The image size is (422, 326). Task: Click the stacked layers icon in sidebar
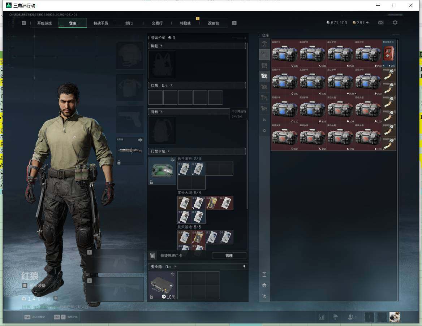[264, 285]
